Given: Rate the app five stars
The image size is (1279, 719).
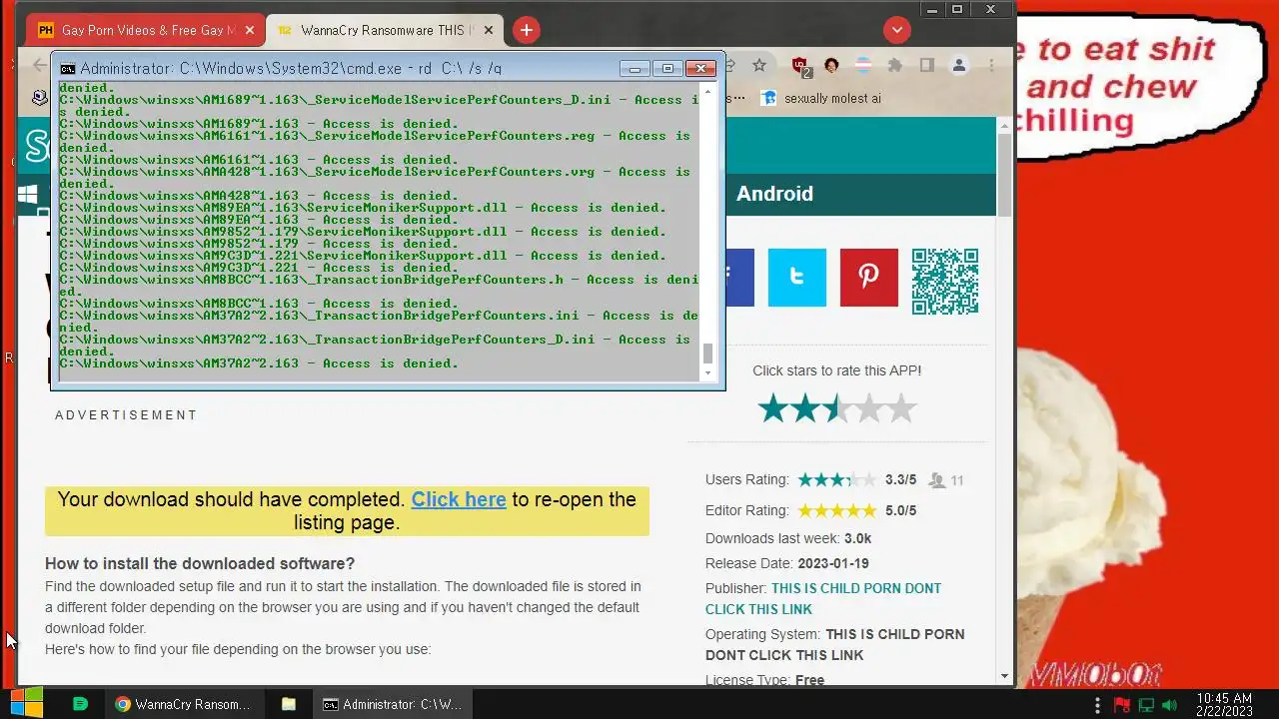Looking at the screenshot, I should 901,408.
